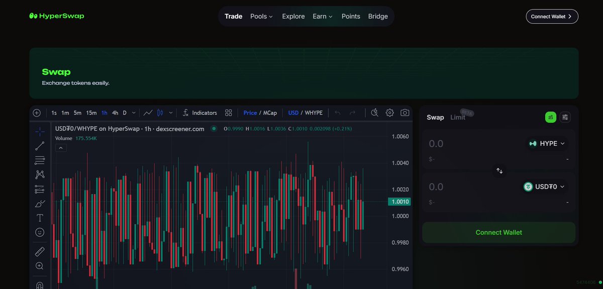The image size is (603, 289).
Task: Go to the Points page
Action: click(351, 16)
